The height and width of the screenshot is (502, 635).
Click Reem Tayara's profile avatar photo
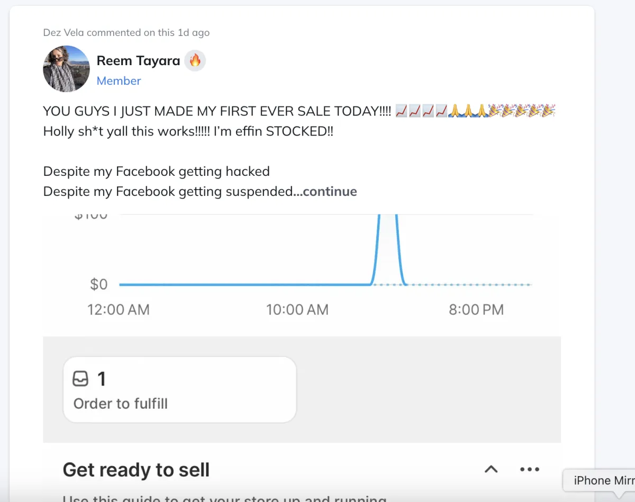coord(66,69)
